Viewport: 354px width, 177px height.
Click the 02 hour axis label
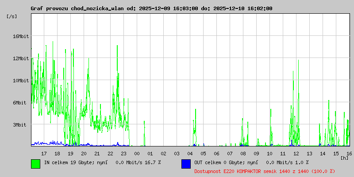163,154
